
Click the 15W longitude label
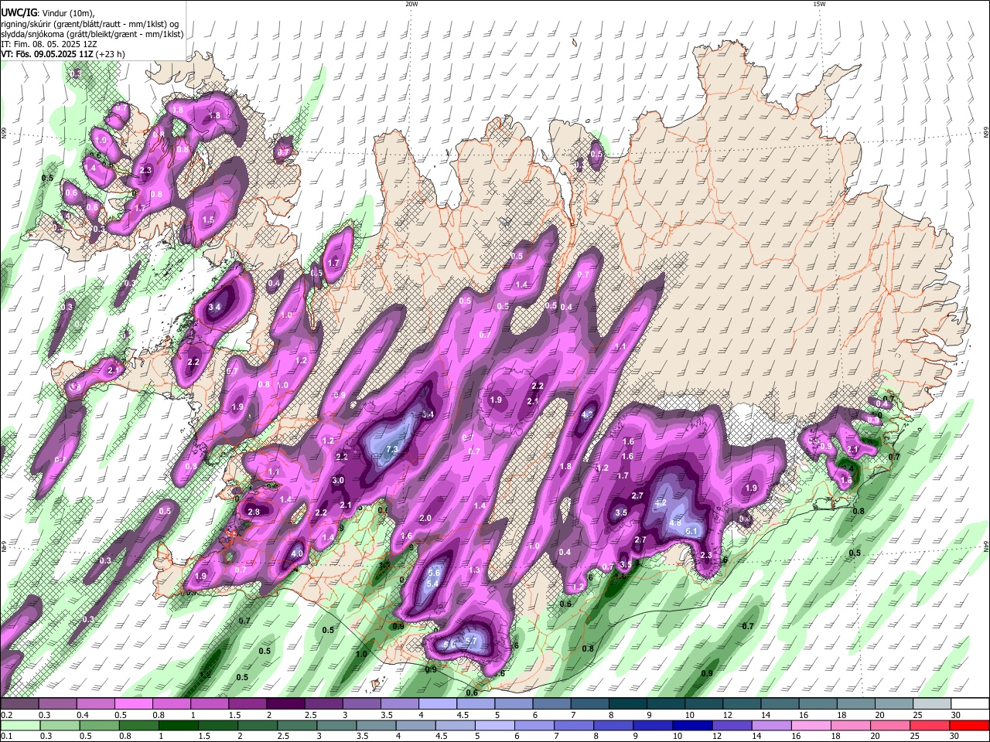(819, 4)
